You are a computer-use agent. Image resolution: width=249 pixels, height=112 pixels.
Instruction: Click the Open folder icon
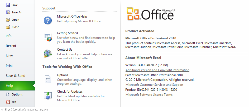[8, 20]
